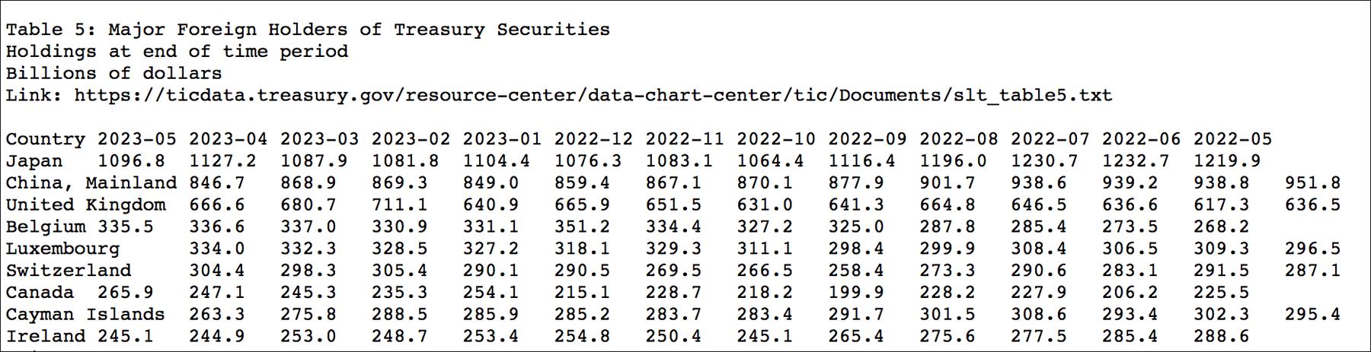Select the 2022-12 column header
The image size is (1371, 352).
(x=593, y=140)
